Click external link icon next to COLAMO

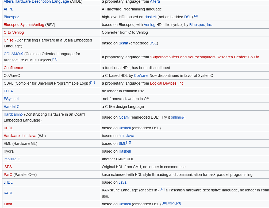point(22,54)
